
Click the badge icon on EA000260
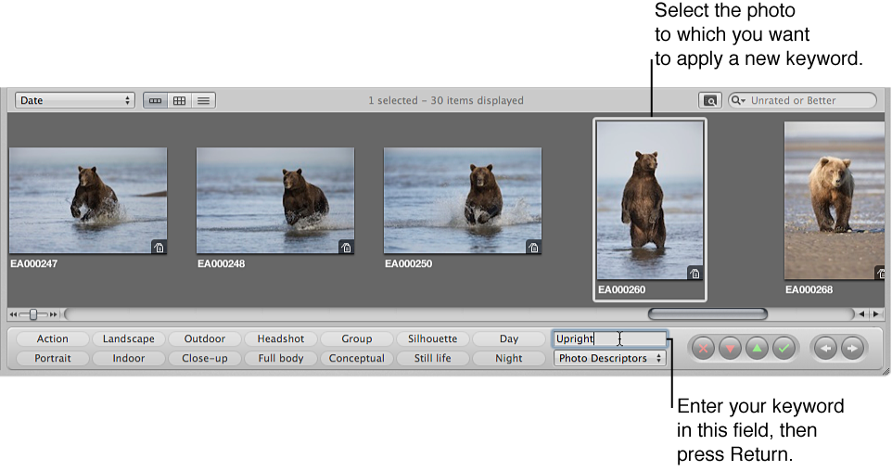click(x=694, y=273)
